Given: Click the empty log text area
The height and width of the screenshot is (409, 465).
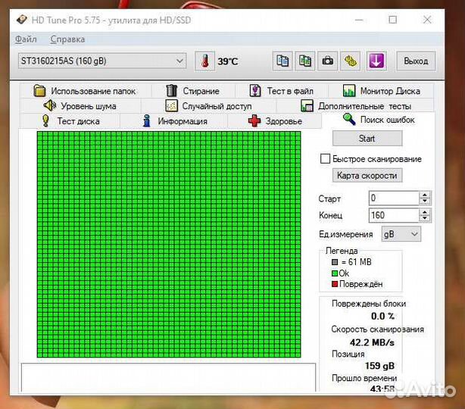Looking at the screenshot, I should [168, 377].
